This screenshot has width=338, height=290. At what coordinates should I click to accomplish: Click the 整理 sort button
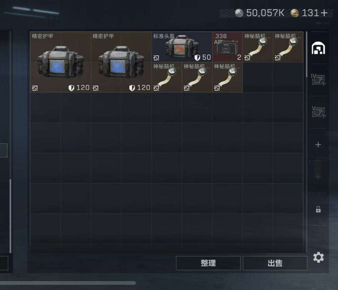(208, 263)
